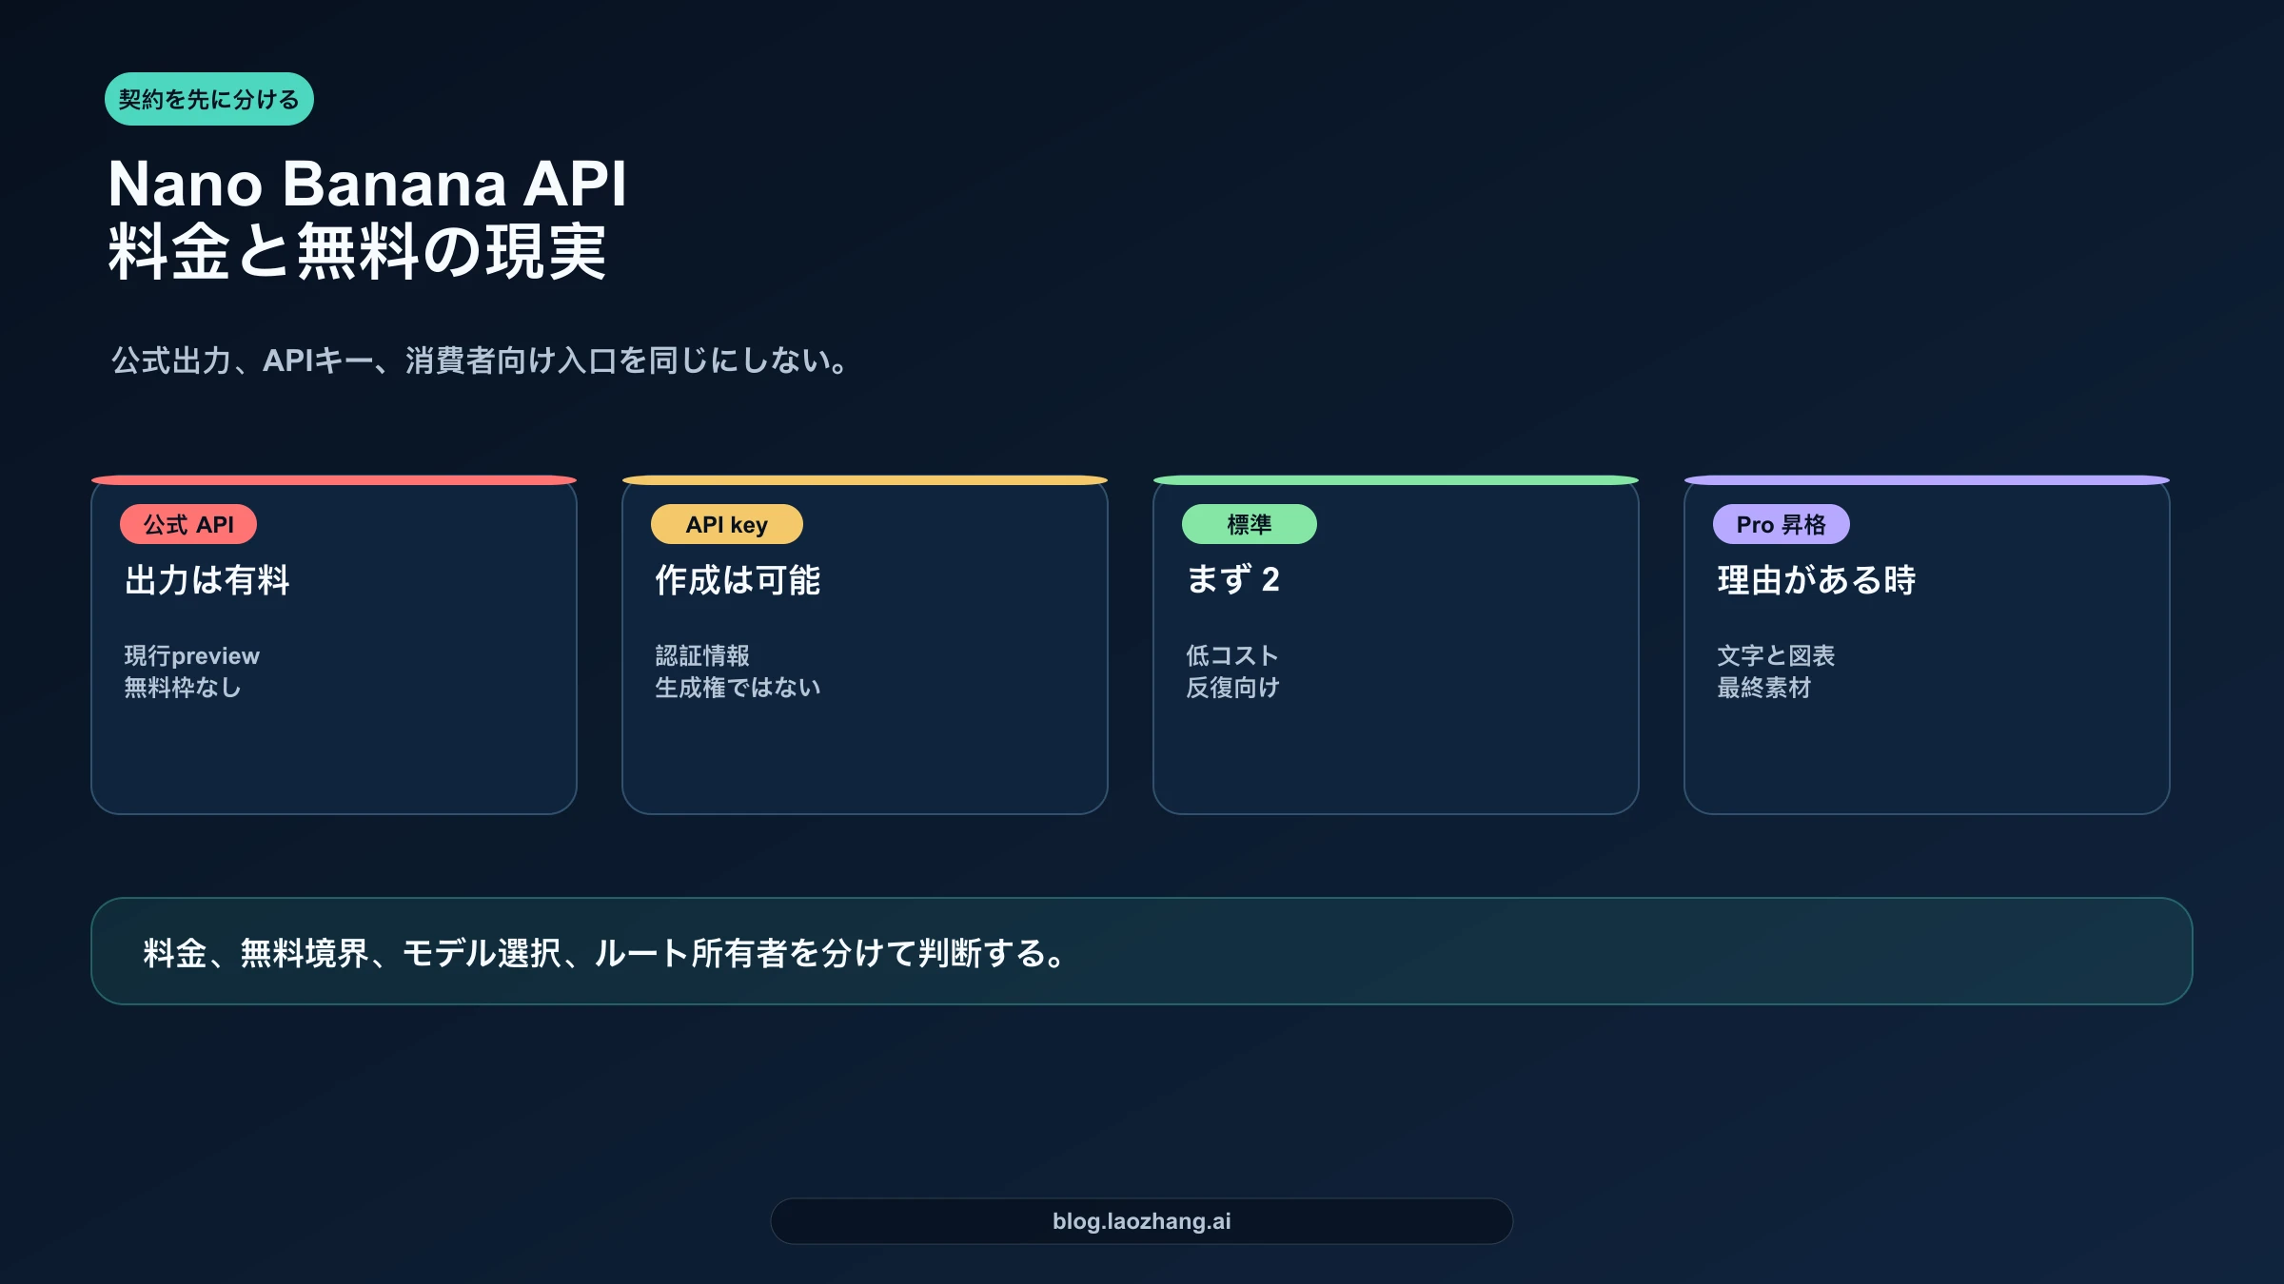Select the API key yellow tag
The width and height of the screenshot is (2284, 1284).
pos(726,524)
